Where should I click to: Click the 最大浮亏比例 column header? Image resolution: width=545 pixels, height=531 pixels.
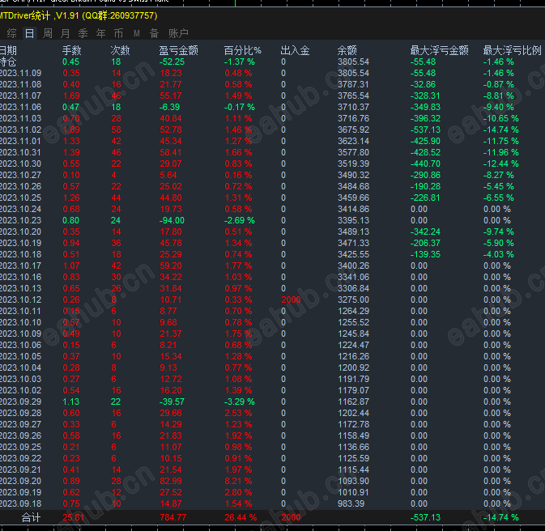point(513,50)
